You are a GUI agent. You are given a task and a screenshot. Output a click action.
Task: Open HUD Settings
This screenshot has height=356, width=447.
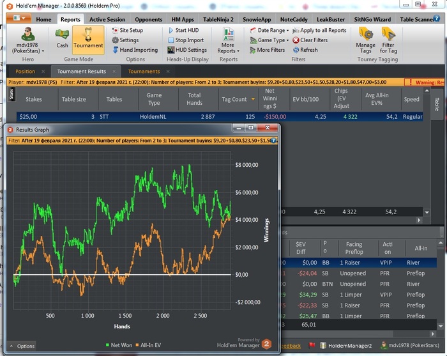click(x=187, y=50)
